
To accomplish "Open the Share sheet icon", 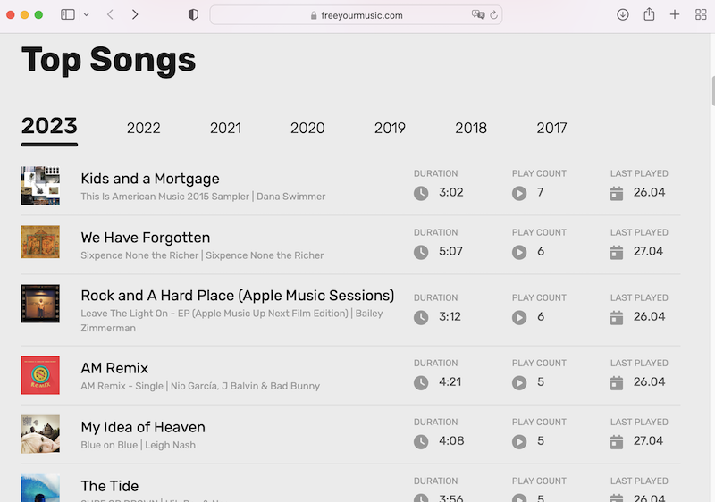I will [x=650, y=14].
